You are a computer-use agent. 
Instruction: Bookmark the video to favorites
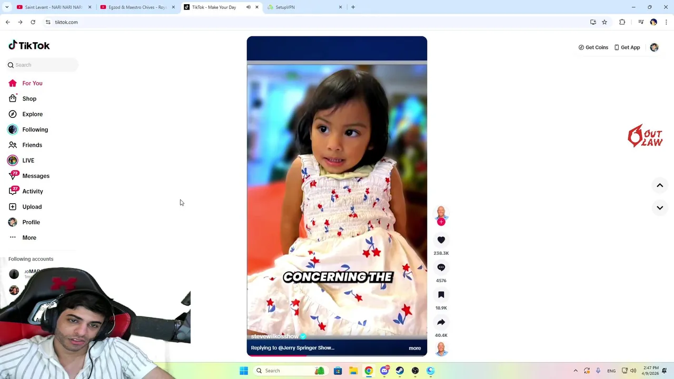[441, 295]
